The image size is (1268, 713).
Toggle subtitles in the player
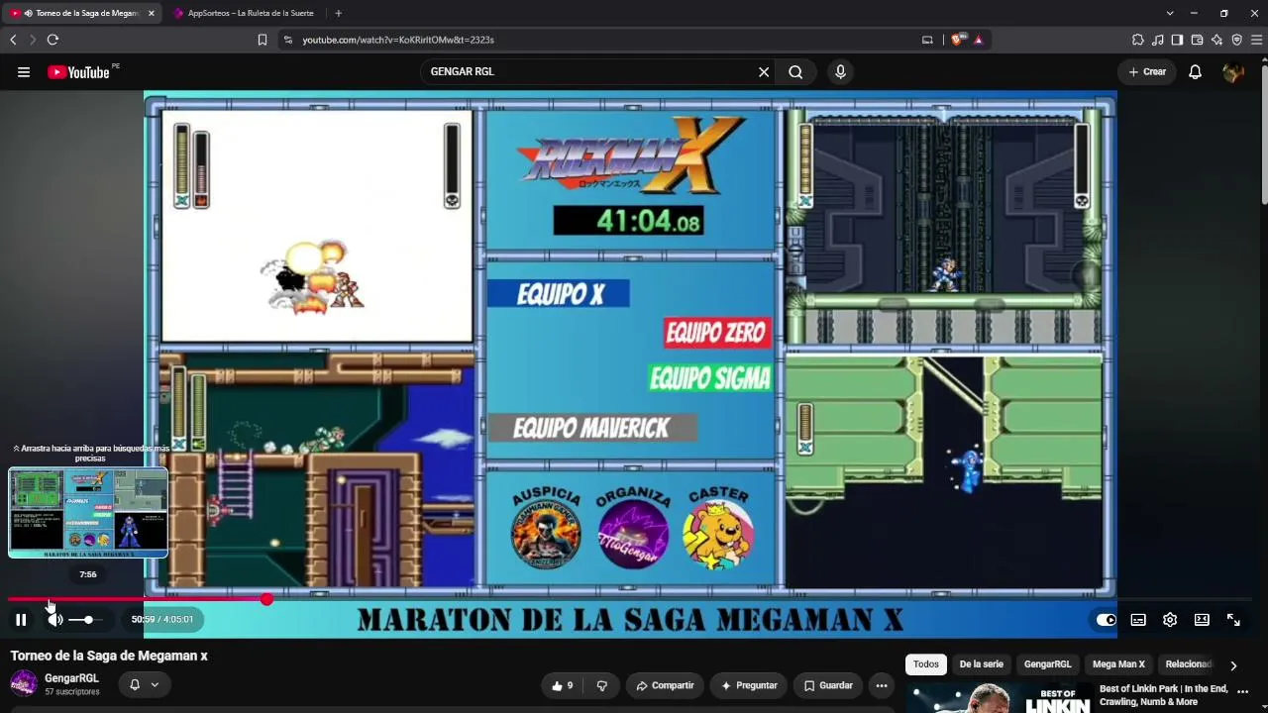click(1138, 620)
